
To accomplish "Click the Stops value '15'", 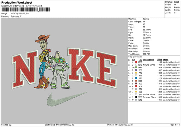I will coord(144,24).
